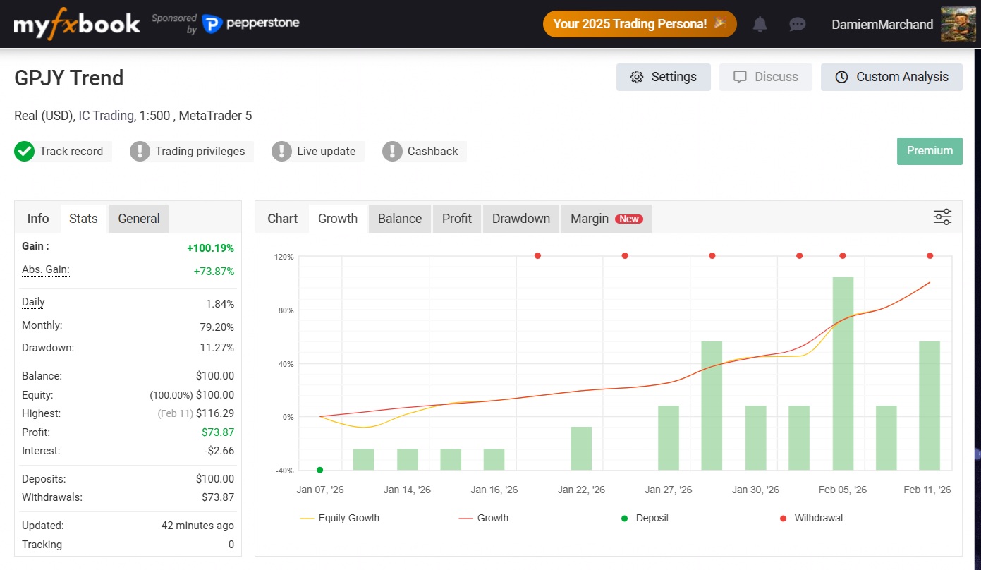Click the Discuss button
Image resolution: width=981 pixels, height=570 pixels.
pyautogui.click(x=765, y=77)
